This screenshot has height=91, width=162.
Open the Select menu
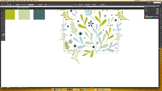coord(23,1)
